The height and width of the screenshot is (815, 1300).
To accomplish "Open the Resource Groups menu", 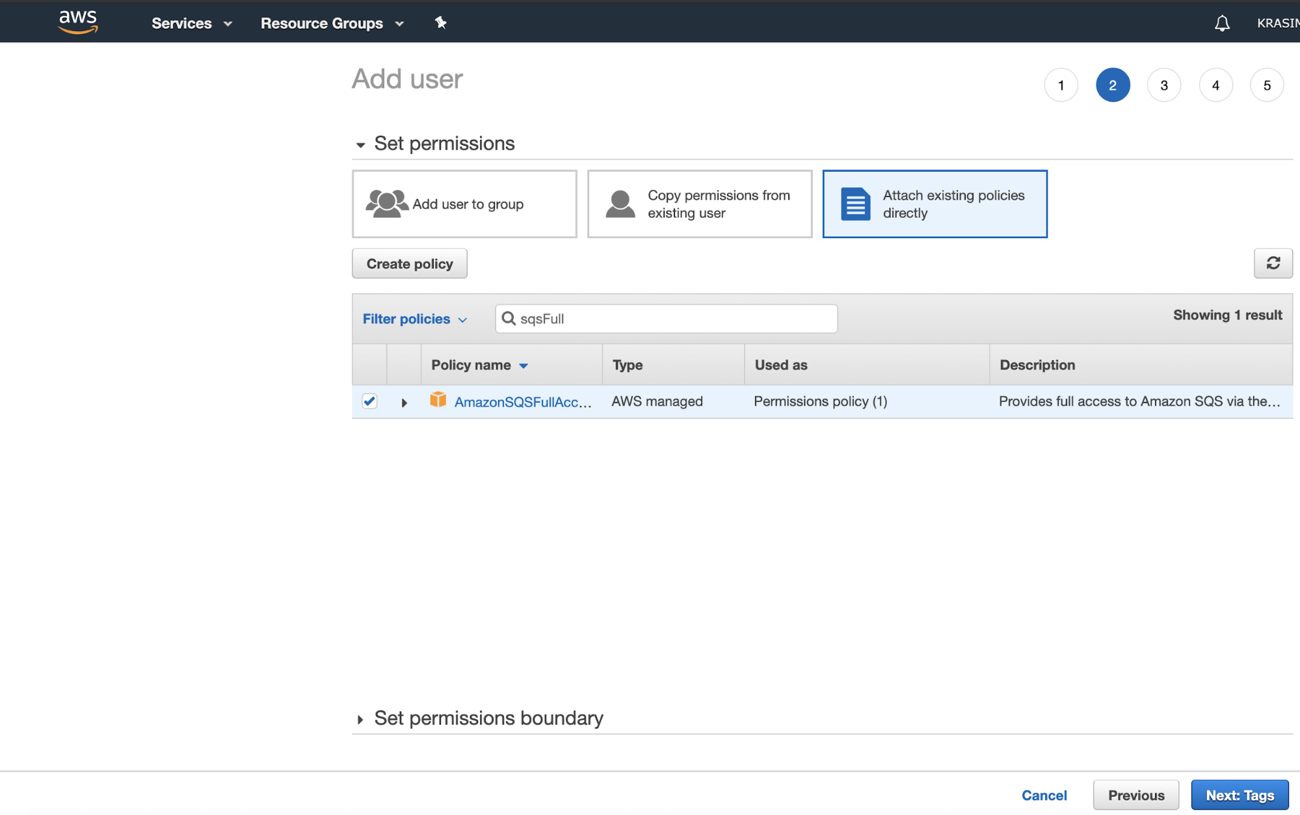I will tap(332, 23).
